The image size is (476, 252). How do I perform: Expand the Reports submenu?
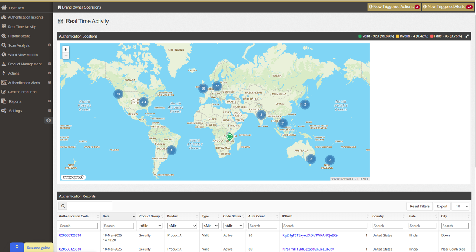click(x=49, y=101)
